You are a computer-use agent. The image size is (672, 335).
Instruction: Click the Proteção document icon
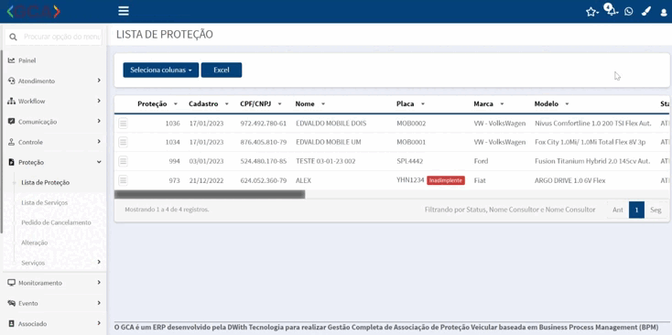coord(12,162)
